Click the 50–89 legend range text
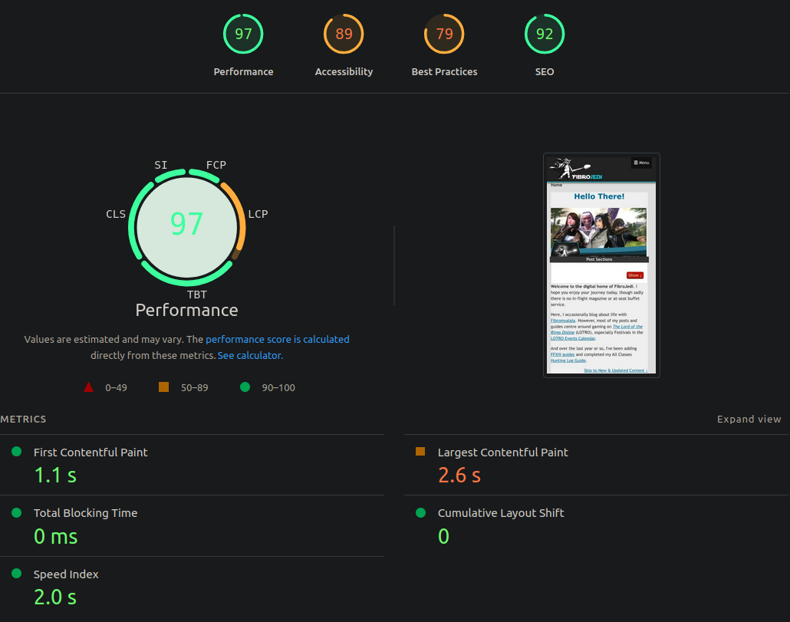 pyautogui.click(x=195, y=388)
